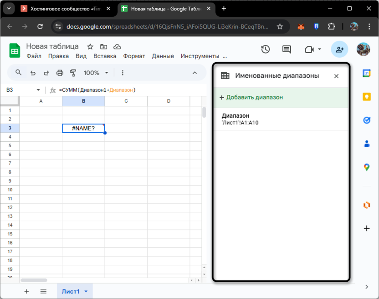Close the Именованные диапазоны panel
The height and width of the screenshot is (299, 379).
[x=336, y=76]
